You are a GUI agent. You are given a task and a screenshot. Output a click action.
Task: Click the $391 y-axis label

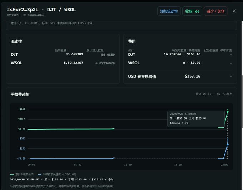(23, 138)
